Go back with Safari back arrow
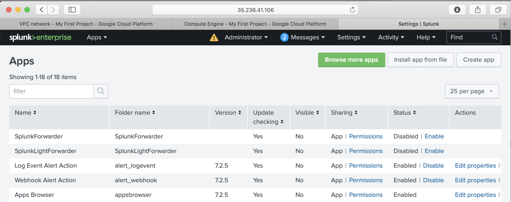This screenshot has height=202, width=511. (42, 10)
